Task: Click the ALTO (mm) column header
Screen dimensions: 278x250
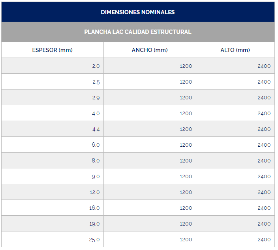Action: click(x=235, y=50)
